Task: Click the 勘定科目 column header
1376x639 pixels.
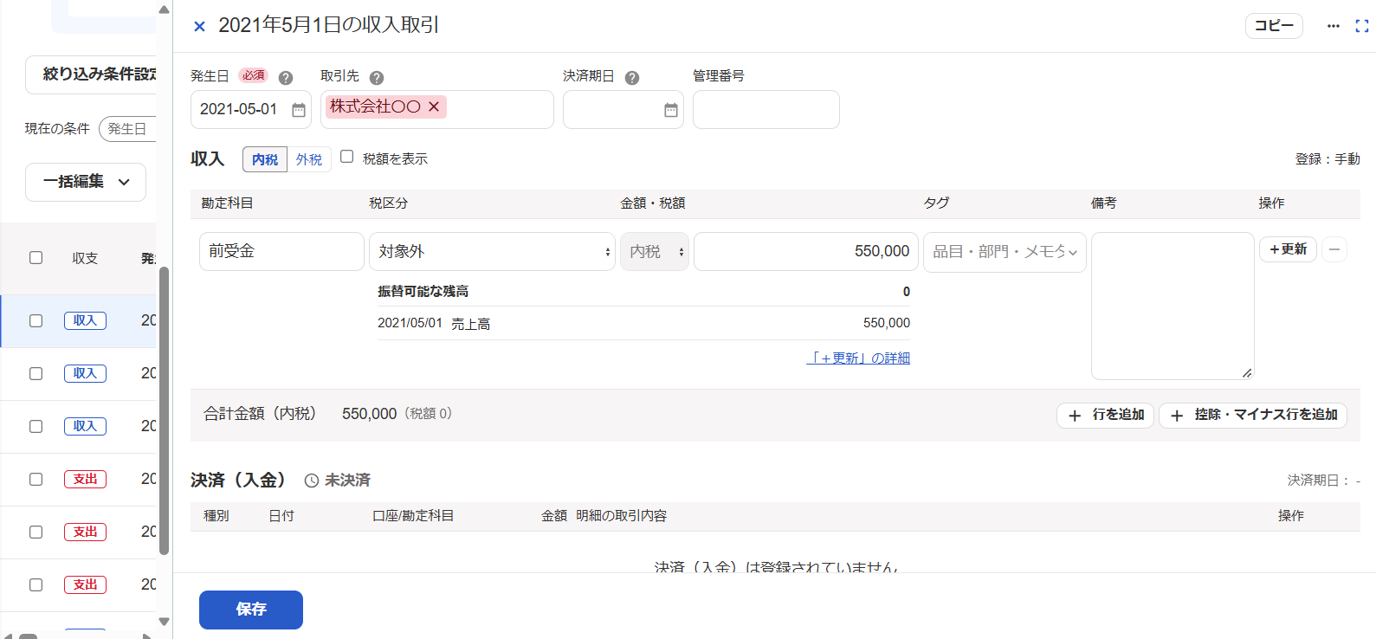Action: [227, 203]
